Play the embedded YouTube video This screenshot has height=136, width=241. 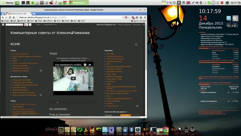pos(73,79)
